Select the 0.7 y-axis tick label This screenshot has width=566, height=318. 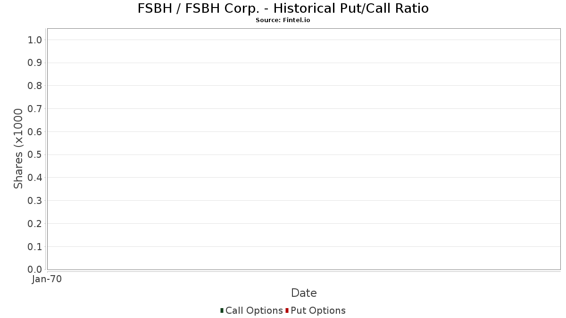point(35,109)
